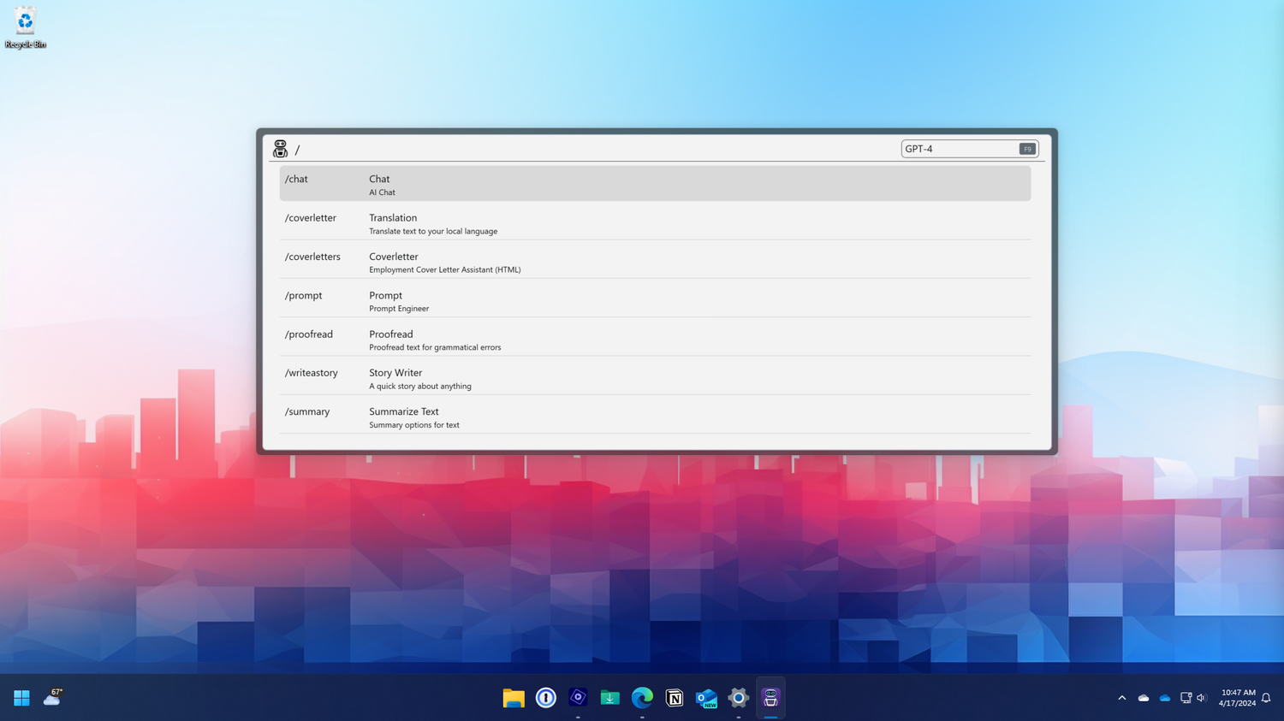Open the GPT-4 model selector
The width and height of the screenshot is (1284, 721).
969,149
